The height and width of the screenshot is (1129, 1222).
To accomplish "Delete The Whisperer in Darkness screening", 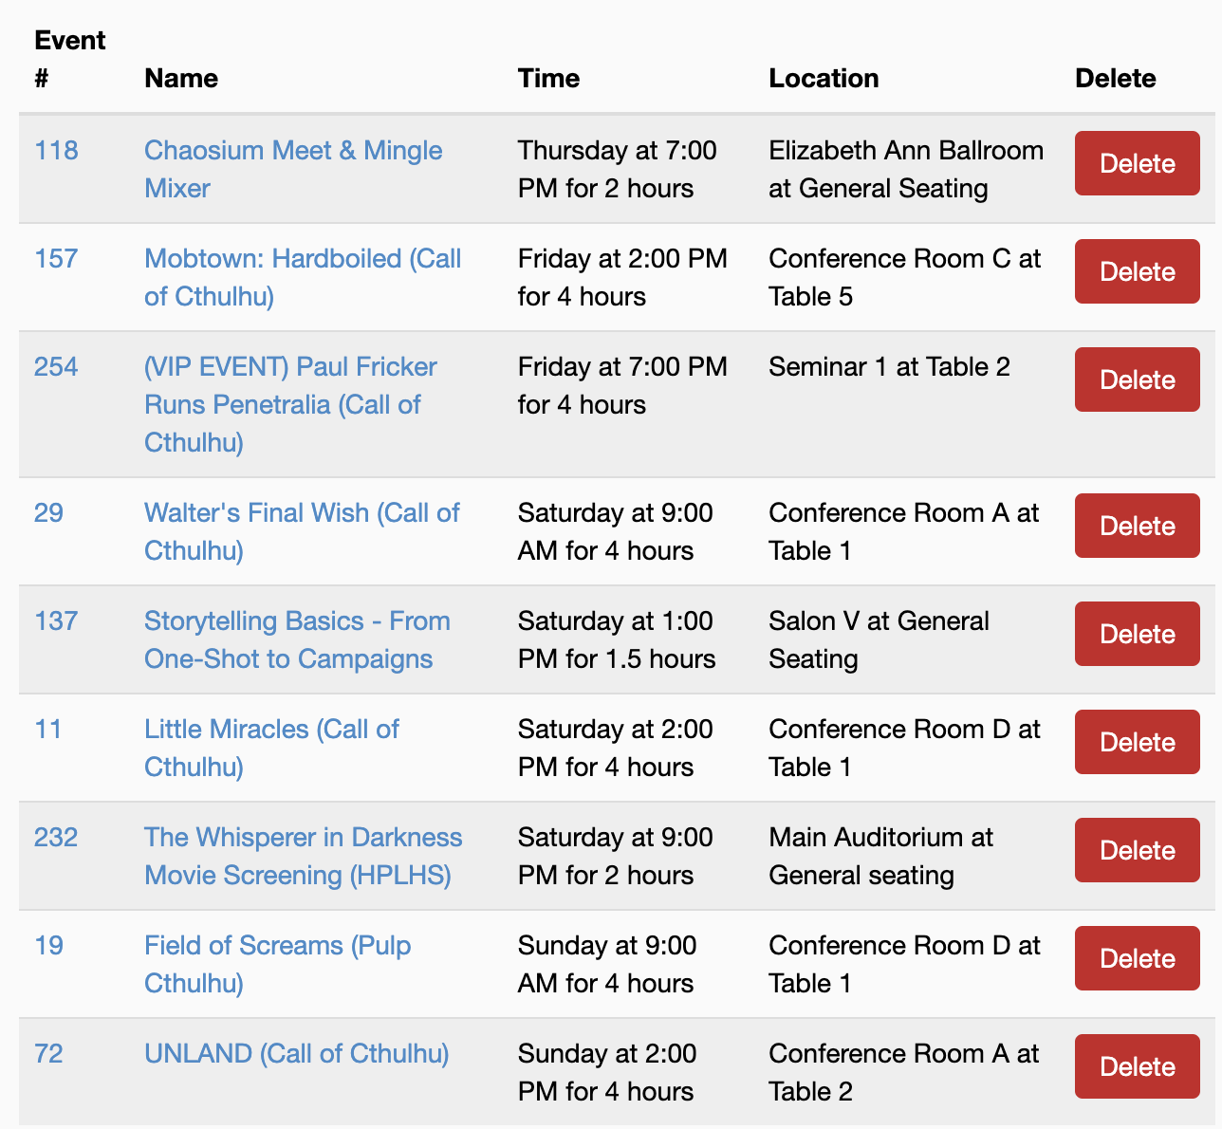I will (1137, 850).
